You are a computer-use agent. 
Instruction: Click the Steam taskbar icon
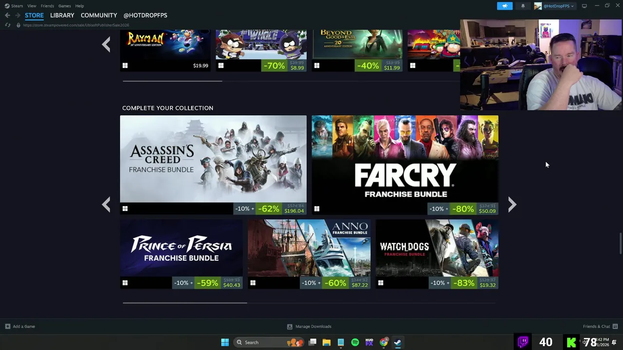pyautogui.click(x=398, y=342)
